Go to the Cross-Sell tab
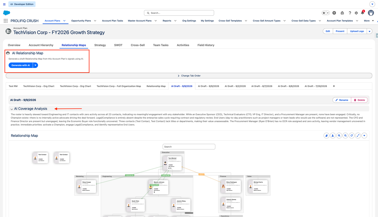Screen dimensions: 378x217 coord(138,45)
